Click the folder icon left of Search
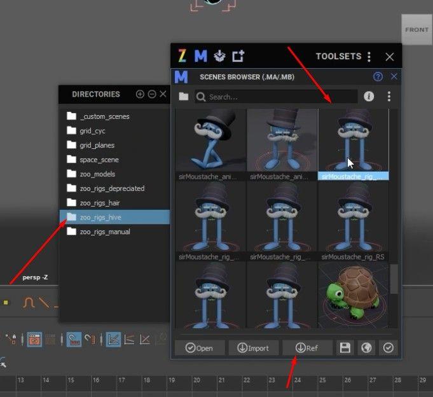 184,97
